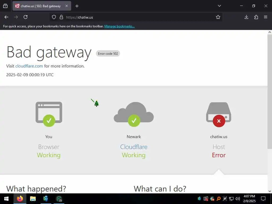This screenshot has width=272, height=204.
Task: Close the chatiw.us tab
Action: [x=67, y=6]
